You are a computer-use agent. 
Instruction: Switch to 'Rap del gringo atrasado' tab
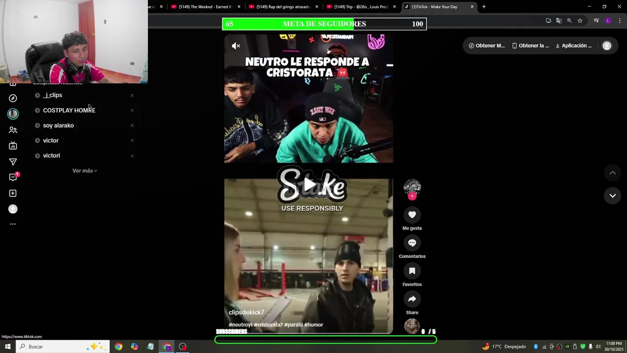click(284, 7)
